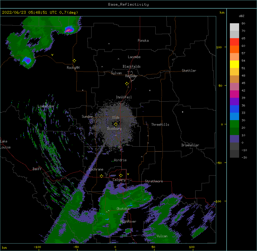Screen dimensions: 257x251
Task: Click the Vulcan label
Action: coord(162,236)
